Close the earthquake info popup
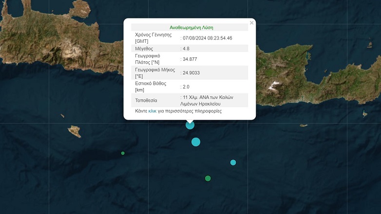 (x=251, y=23)
